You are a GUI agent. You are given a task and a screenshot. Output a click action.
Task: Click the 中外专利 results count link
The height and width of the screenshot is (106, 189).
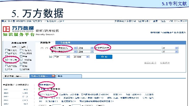coord(46,85)
